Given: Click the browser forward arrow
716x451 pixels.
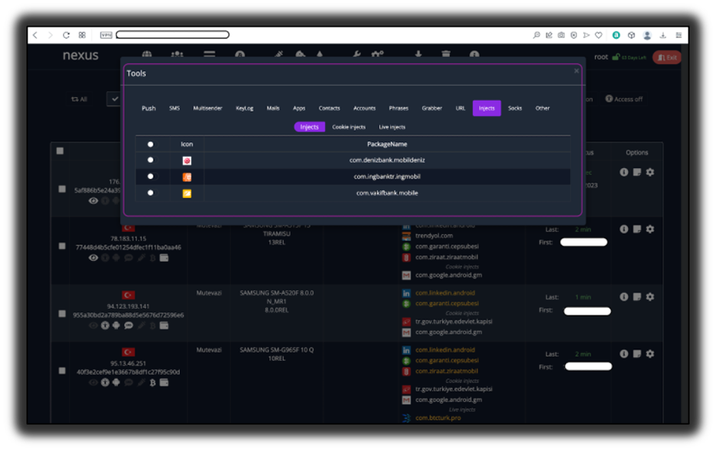Looking at the screenshot, I should [50, 35].
